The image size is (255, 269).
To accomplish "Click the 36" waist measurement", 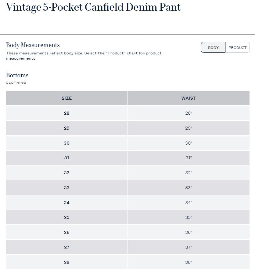I will (189, 232).
